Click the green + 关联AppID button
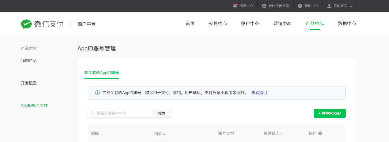389x142 pixels. (330, 113)
